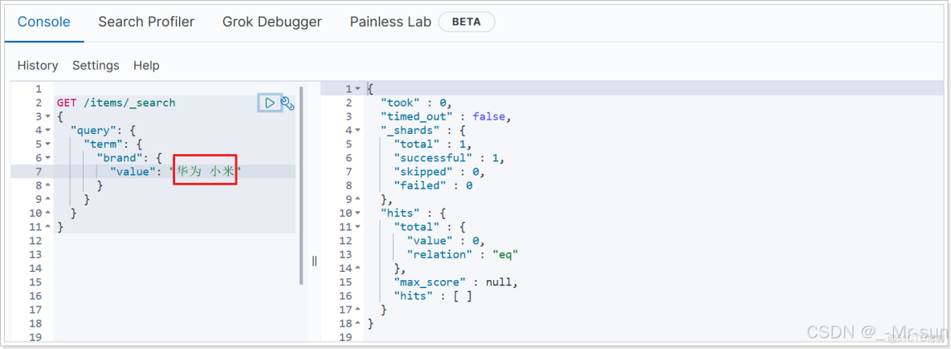Viewport: 951px width, 349px height.
Task: Collapse the "query" block in request editor
Action: (x=47, y=130)
